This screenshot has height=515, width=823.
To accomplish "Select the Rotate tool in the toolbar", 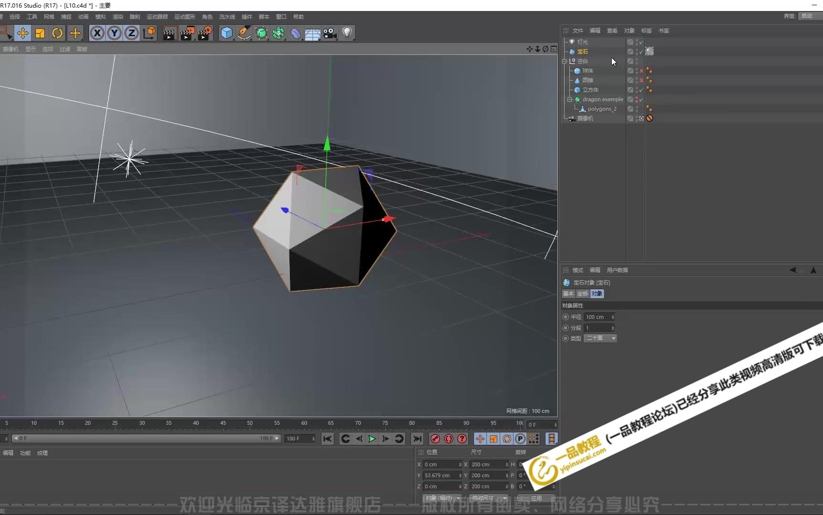I will click(57, 33).
